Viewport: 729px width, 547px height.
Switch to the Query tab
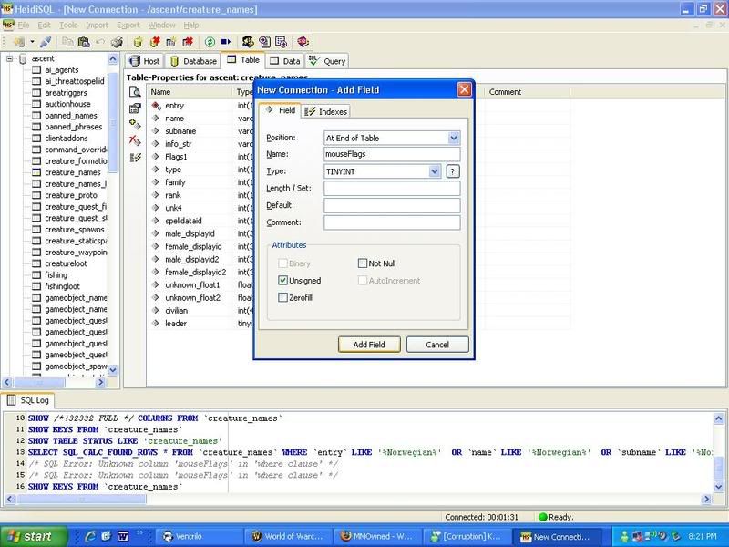327,61
